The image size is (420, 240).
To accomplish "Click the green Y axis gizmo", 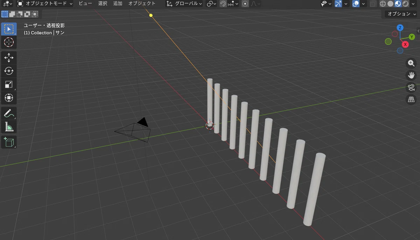I will 412,37.
